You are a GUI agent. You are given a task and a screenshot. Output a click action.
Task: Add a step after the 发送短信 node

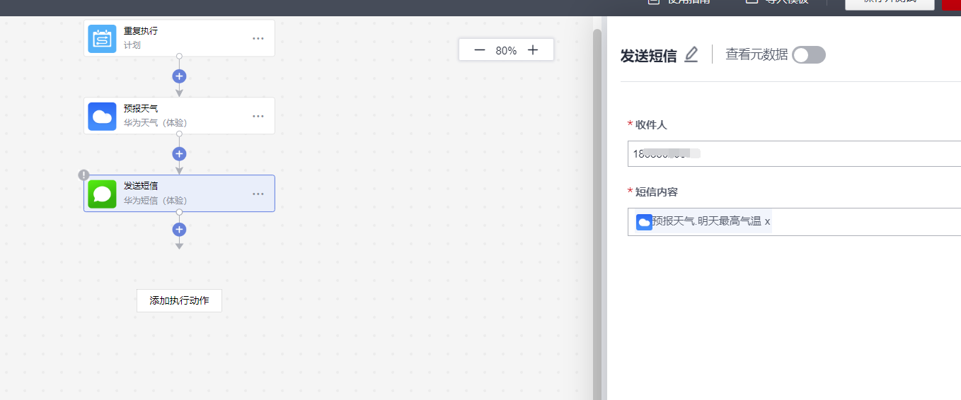tap(179, 229)
